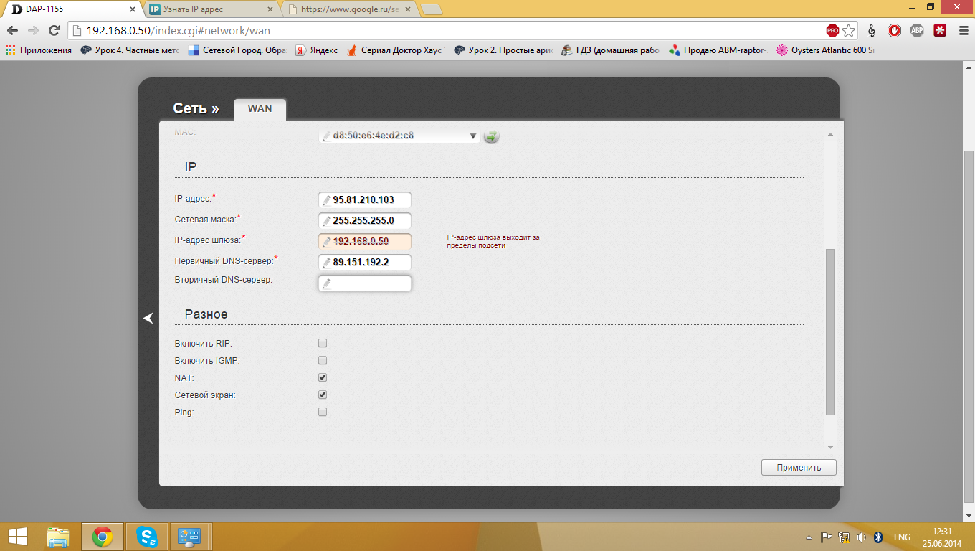This screenshot has height=551, width=975.
Task: Click the Вторичный DNS-сервер input field
Action: 365,283
